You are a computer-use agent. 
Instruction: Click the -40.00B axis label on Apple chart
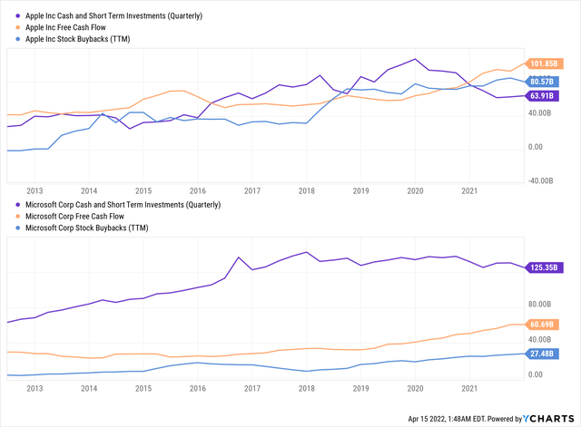pos(541,181)
